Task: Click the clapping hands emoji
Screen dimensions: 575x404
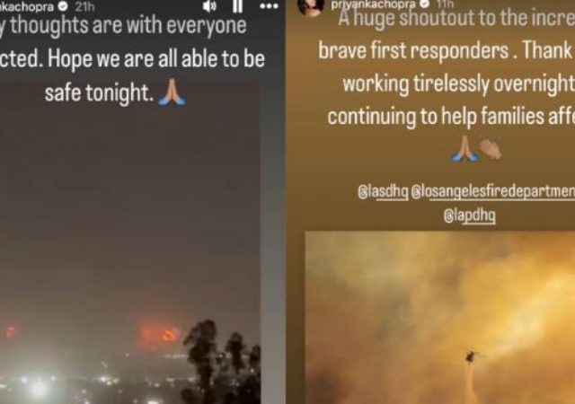Action: point(491,150)
